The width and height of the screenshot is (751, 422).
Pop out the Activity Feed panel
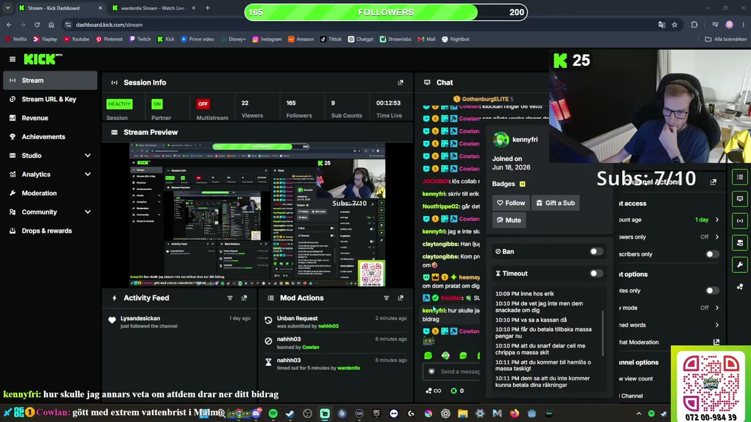(x=244, y=298)
